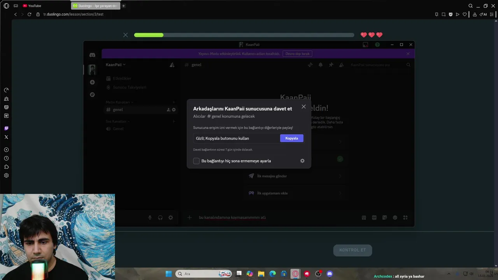Collapse the Ses Kanalları category
This screenshot has width=498, height=280.
pyautogui.click(x=117, y=121)
